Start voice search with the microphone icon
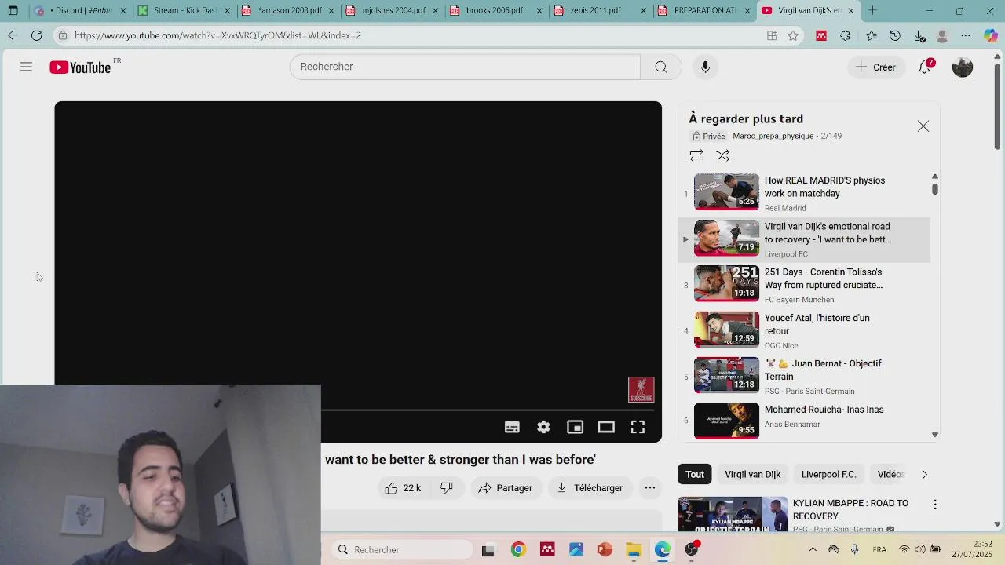Viewport: 1005px width, 565px height. (705, 67)
